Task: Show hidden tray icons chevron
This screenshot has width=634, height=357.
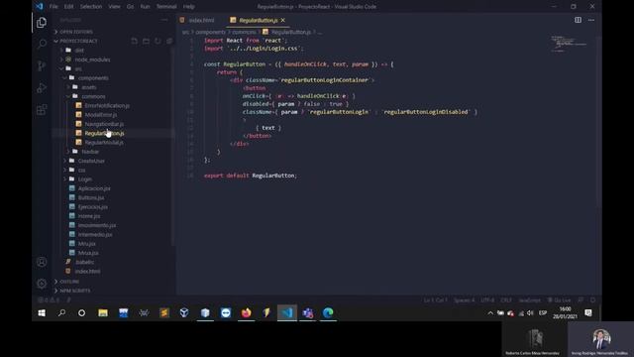Action: [490, 313]
